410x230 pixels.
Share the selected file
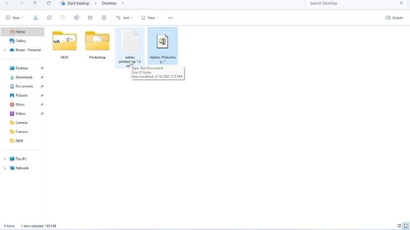pos(90,18)
